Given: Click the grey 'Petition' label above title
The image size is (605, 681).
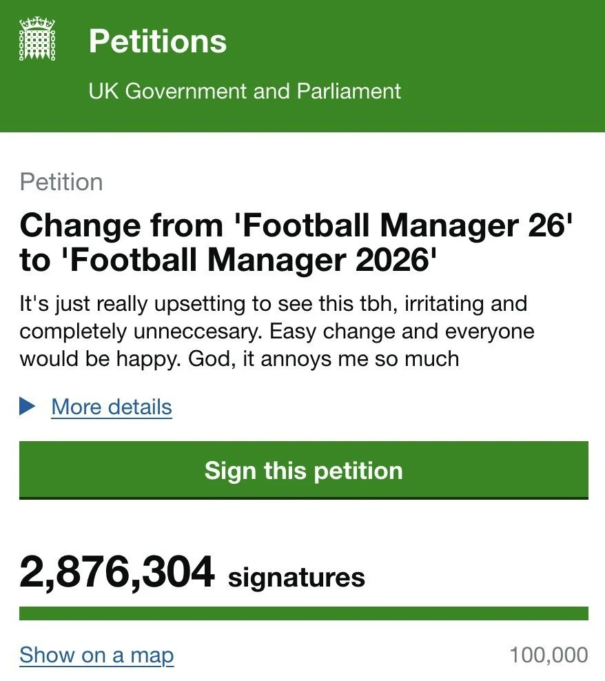Looking at the screenshot, I should 61,182.
